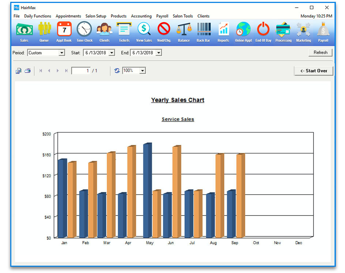Expand the Period dropdown
The image size is (345, 273).
coord(61,53)
